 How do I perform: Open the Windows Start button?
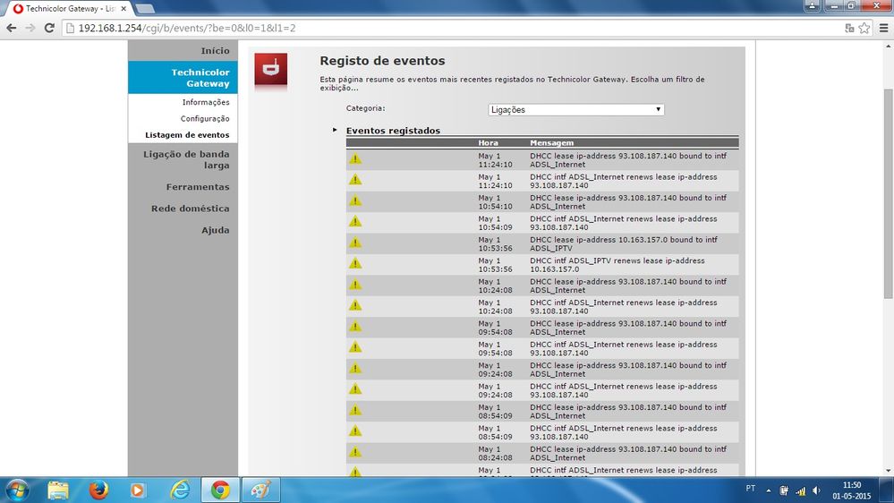click(x=16, y=490)
